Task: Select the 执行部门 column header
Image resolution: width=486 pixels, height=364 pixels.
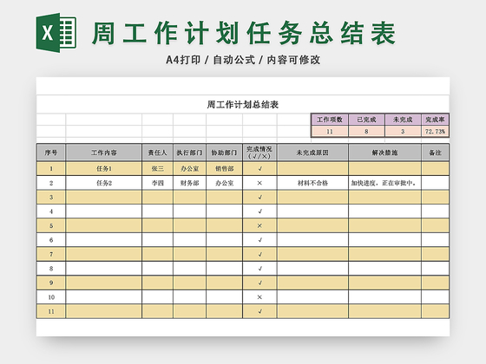Action: (x=189, y=153)
